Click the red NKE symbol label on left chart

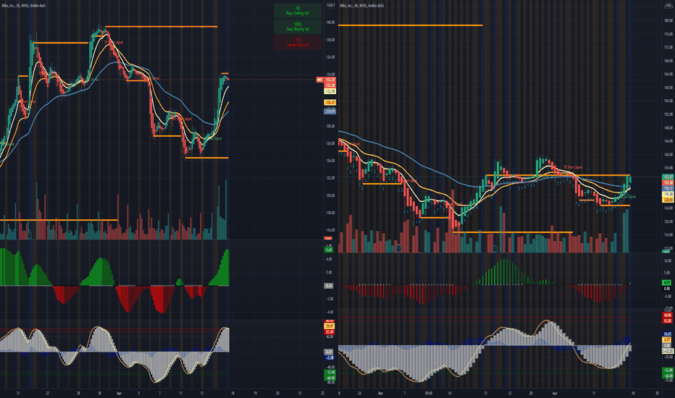coord(319,80)
